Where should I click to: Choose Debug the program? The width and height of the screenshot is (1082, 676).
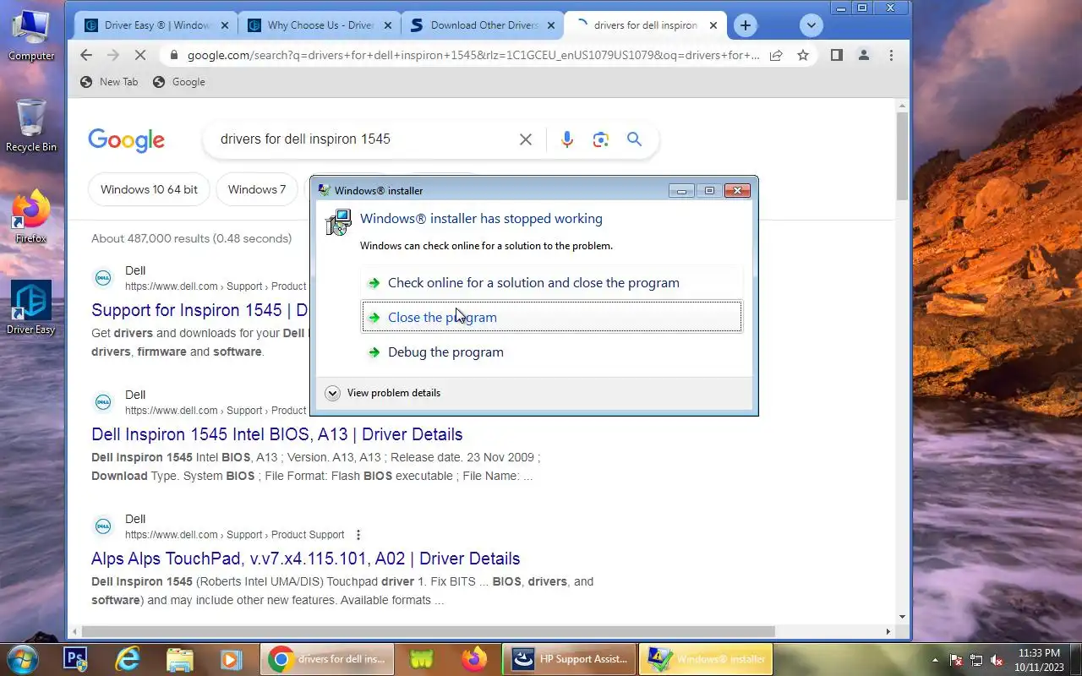click(552, 352)
